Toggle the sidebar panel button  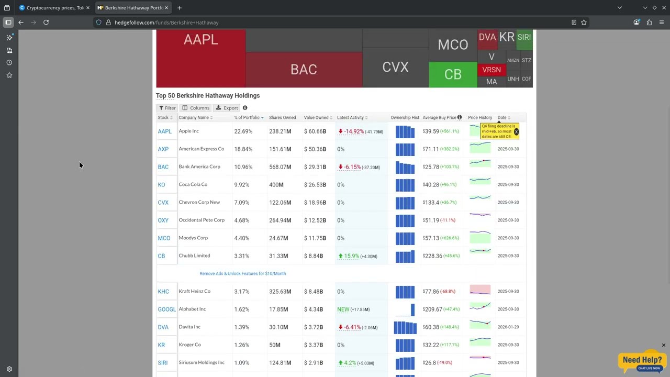click(8, 23)
